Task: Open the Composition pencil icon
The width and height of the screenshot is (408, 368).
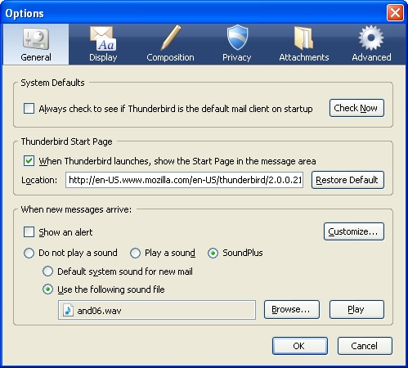Action: click(x=171, y=38)
